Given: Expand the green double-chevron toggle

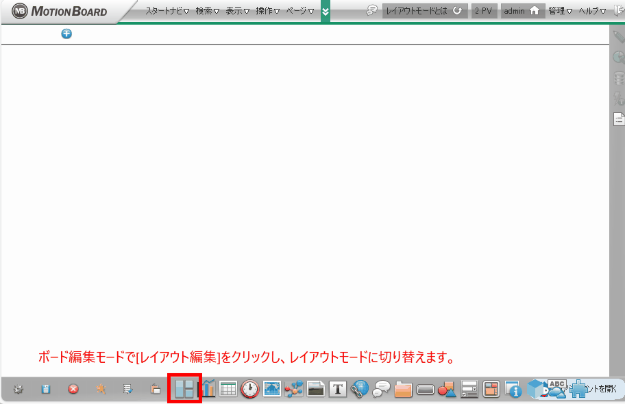Looking at the screenshot, I should coord(325,11).
